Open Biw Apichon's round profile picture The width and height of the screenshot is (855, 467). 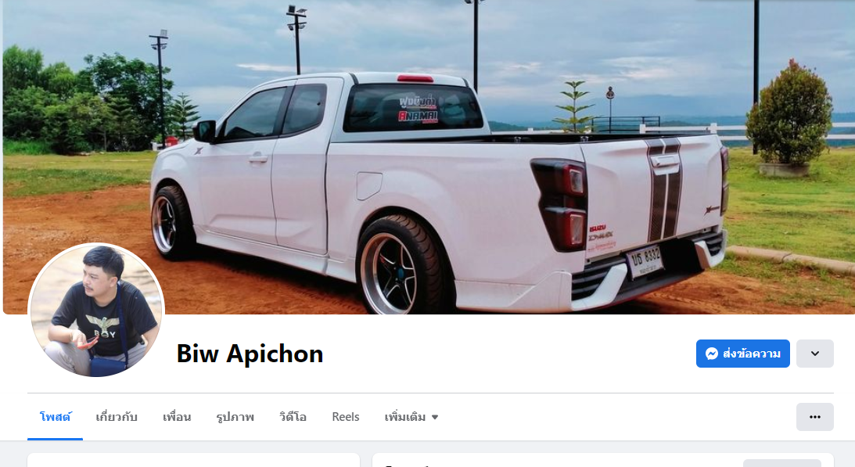pyautogui.click(x=96, y=311)
